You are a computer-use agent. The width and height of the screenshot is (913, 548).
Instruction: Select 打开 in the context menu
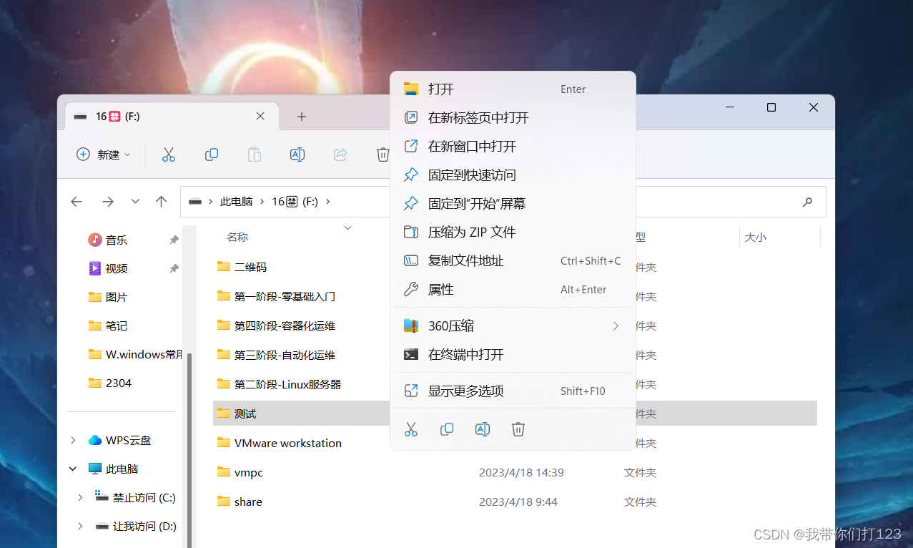[513, 89]
